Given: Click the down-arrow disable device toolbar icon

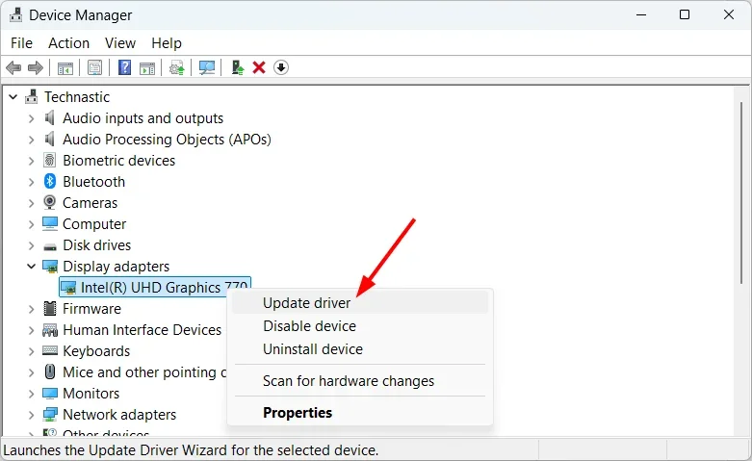Looking at the screenshot, I should tap(280, 67).
